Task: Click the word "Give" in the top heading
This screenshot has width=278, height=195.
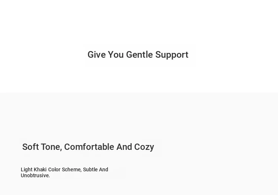Action: pos(96,55)
